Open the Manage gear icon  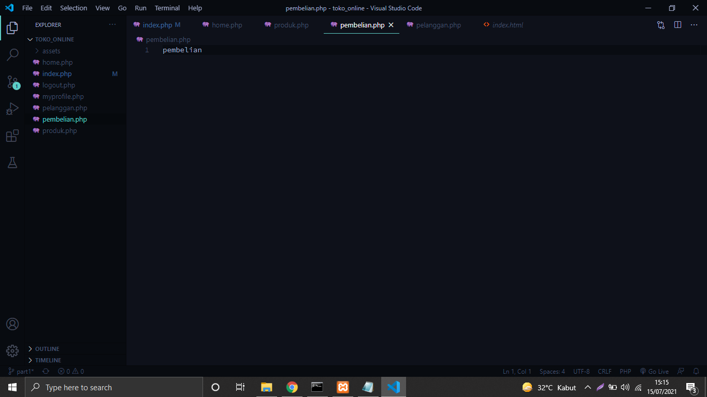[12, 351]
